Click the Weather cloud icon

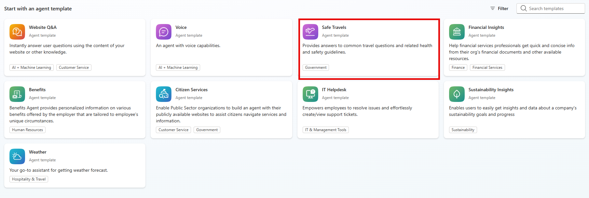coord(17,156)
